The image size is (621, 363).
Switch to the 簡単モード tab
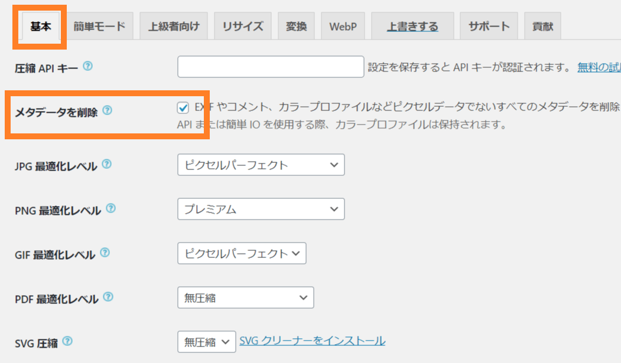(99, 26)
